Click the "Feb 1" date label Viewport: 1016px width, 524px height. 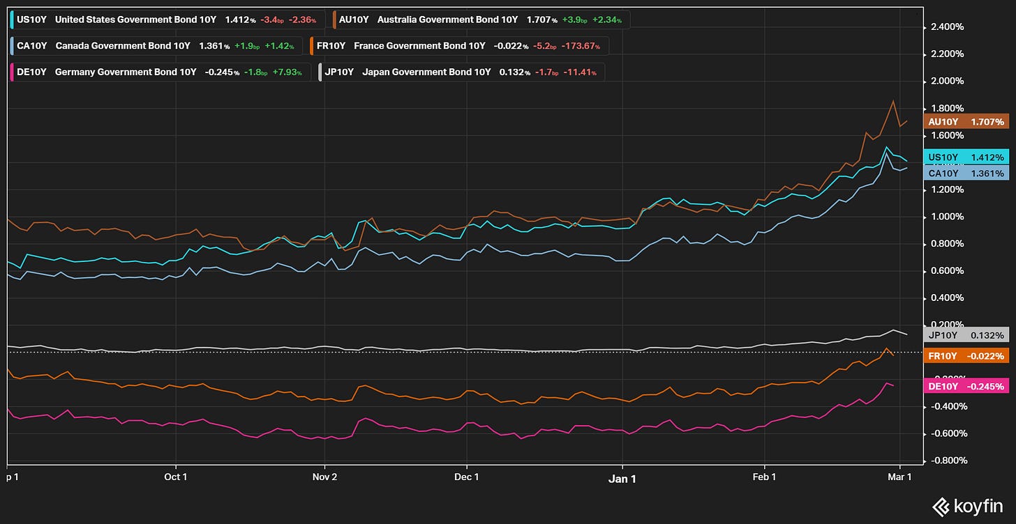point(765,477)
